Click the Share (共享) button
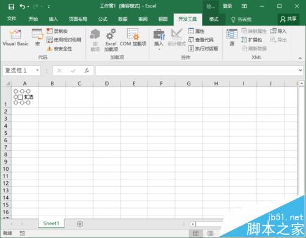This screenshot has height=238, width=306. (288, 20)
